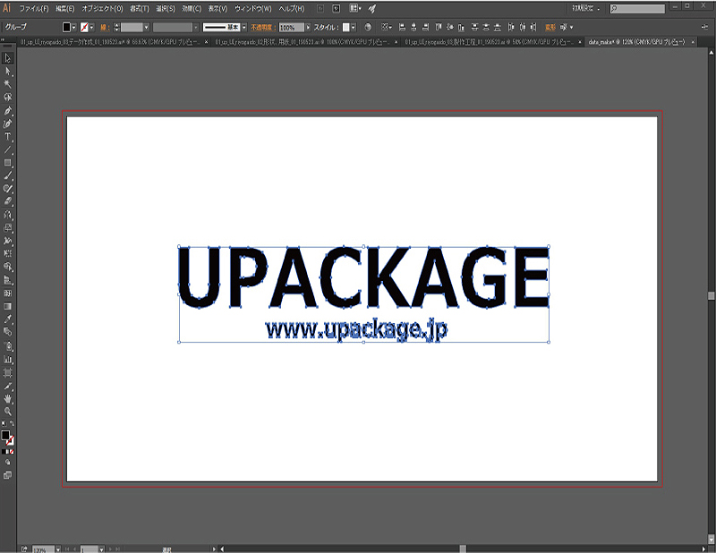This screenshot has height=553, width=716.
Task: Switch to the data_make document tab
Action: point(636,42)
